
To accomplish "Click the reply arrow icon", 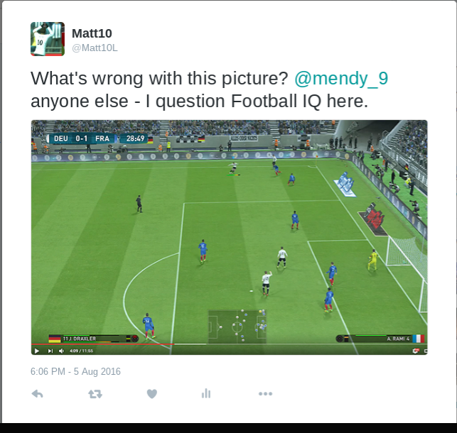I will point(37,394).
